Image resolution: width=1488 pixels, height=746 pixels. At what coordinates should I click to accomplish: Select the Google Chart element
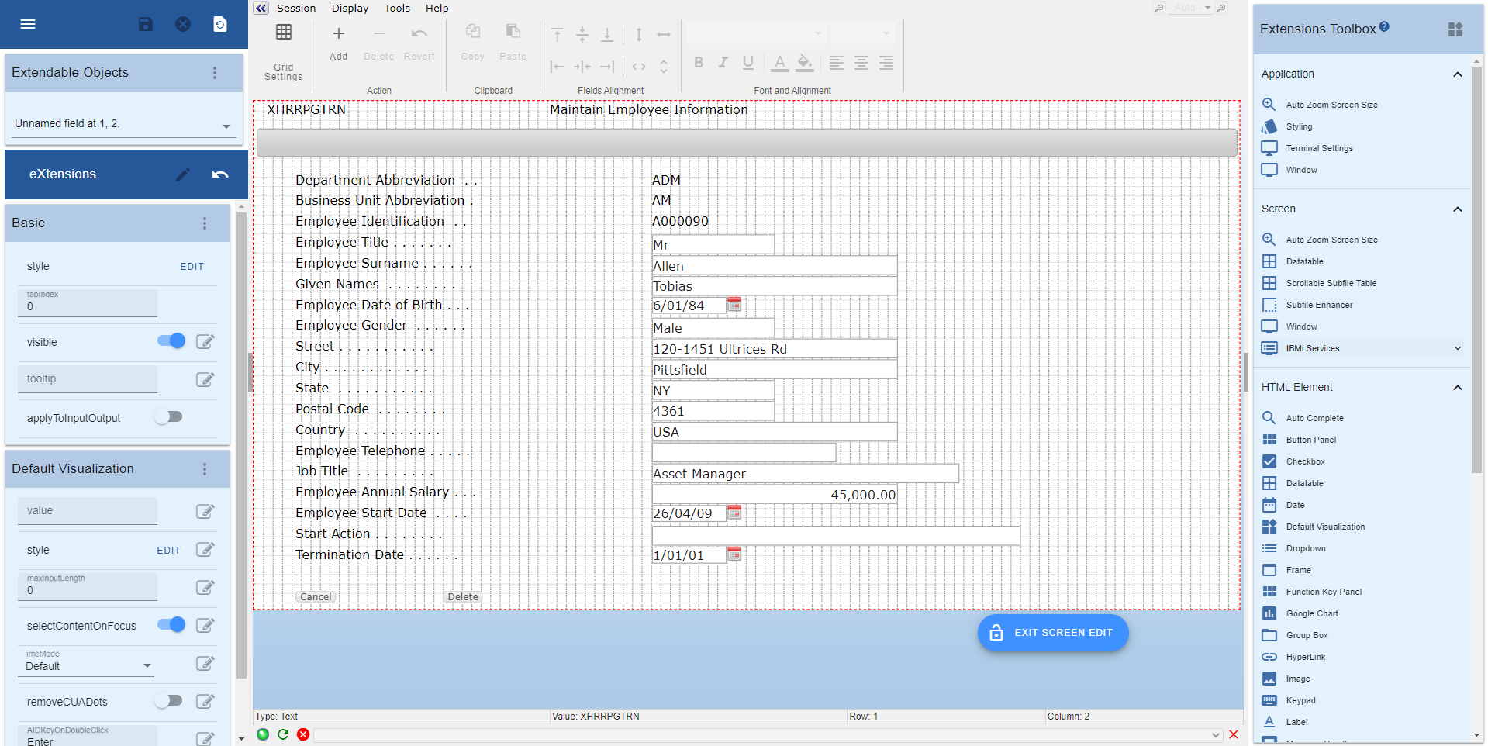click(1311, 613)
